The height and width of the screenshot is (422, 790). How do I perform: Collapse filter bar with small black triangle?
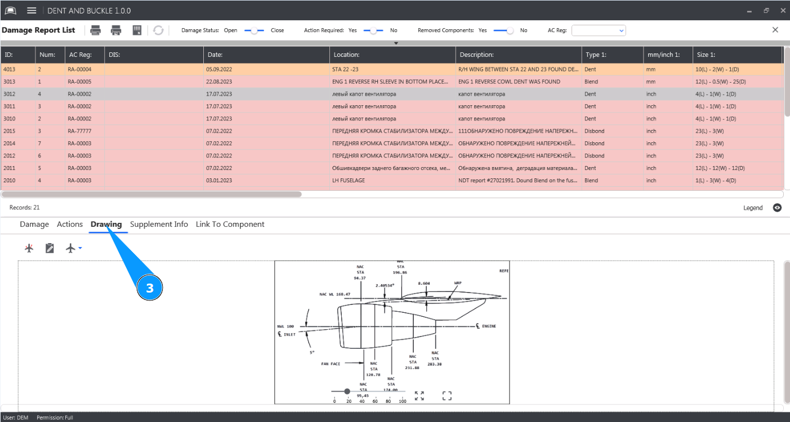(x=396, y=43)
